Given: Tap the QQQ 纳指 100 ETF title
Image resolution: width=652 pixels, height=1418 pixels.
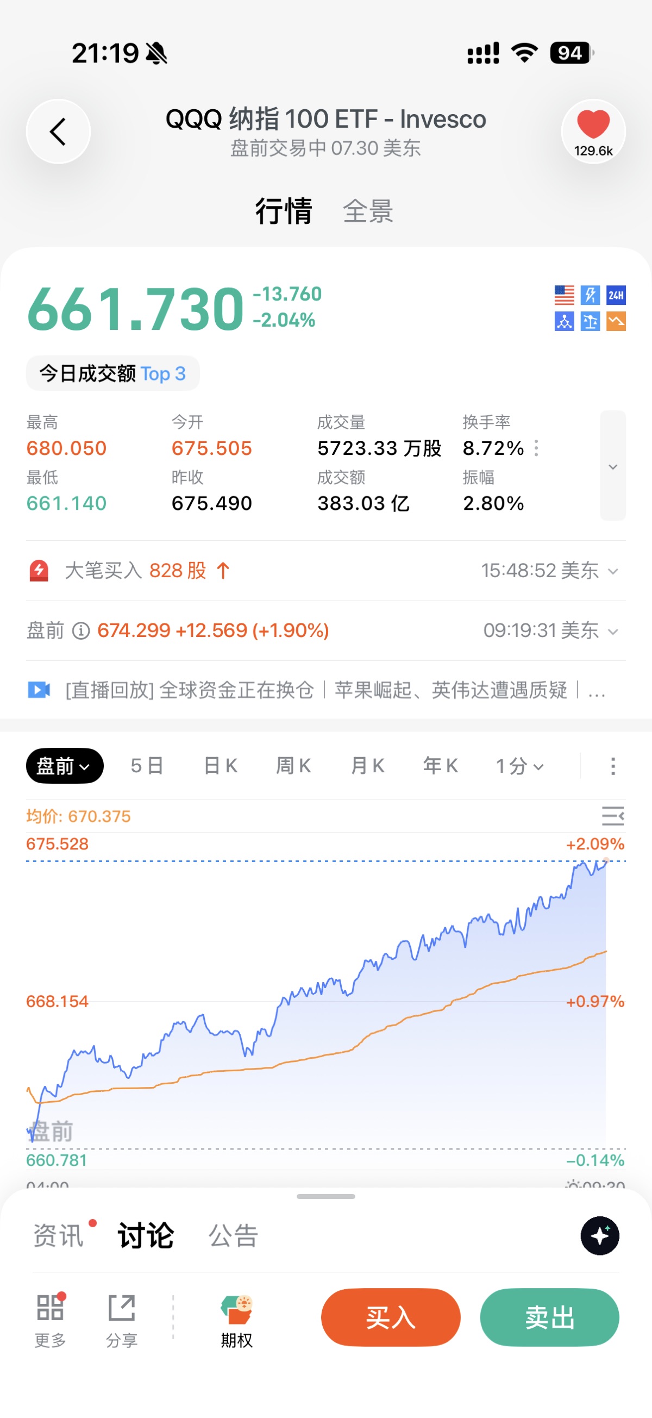Looking at the screenshot, I should 325,119.
